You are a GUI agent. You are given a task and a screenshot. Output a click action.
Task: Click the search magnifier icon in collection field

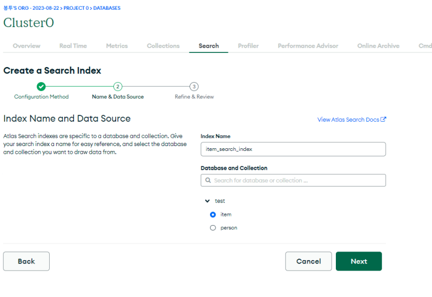208,181
